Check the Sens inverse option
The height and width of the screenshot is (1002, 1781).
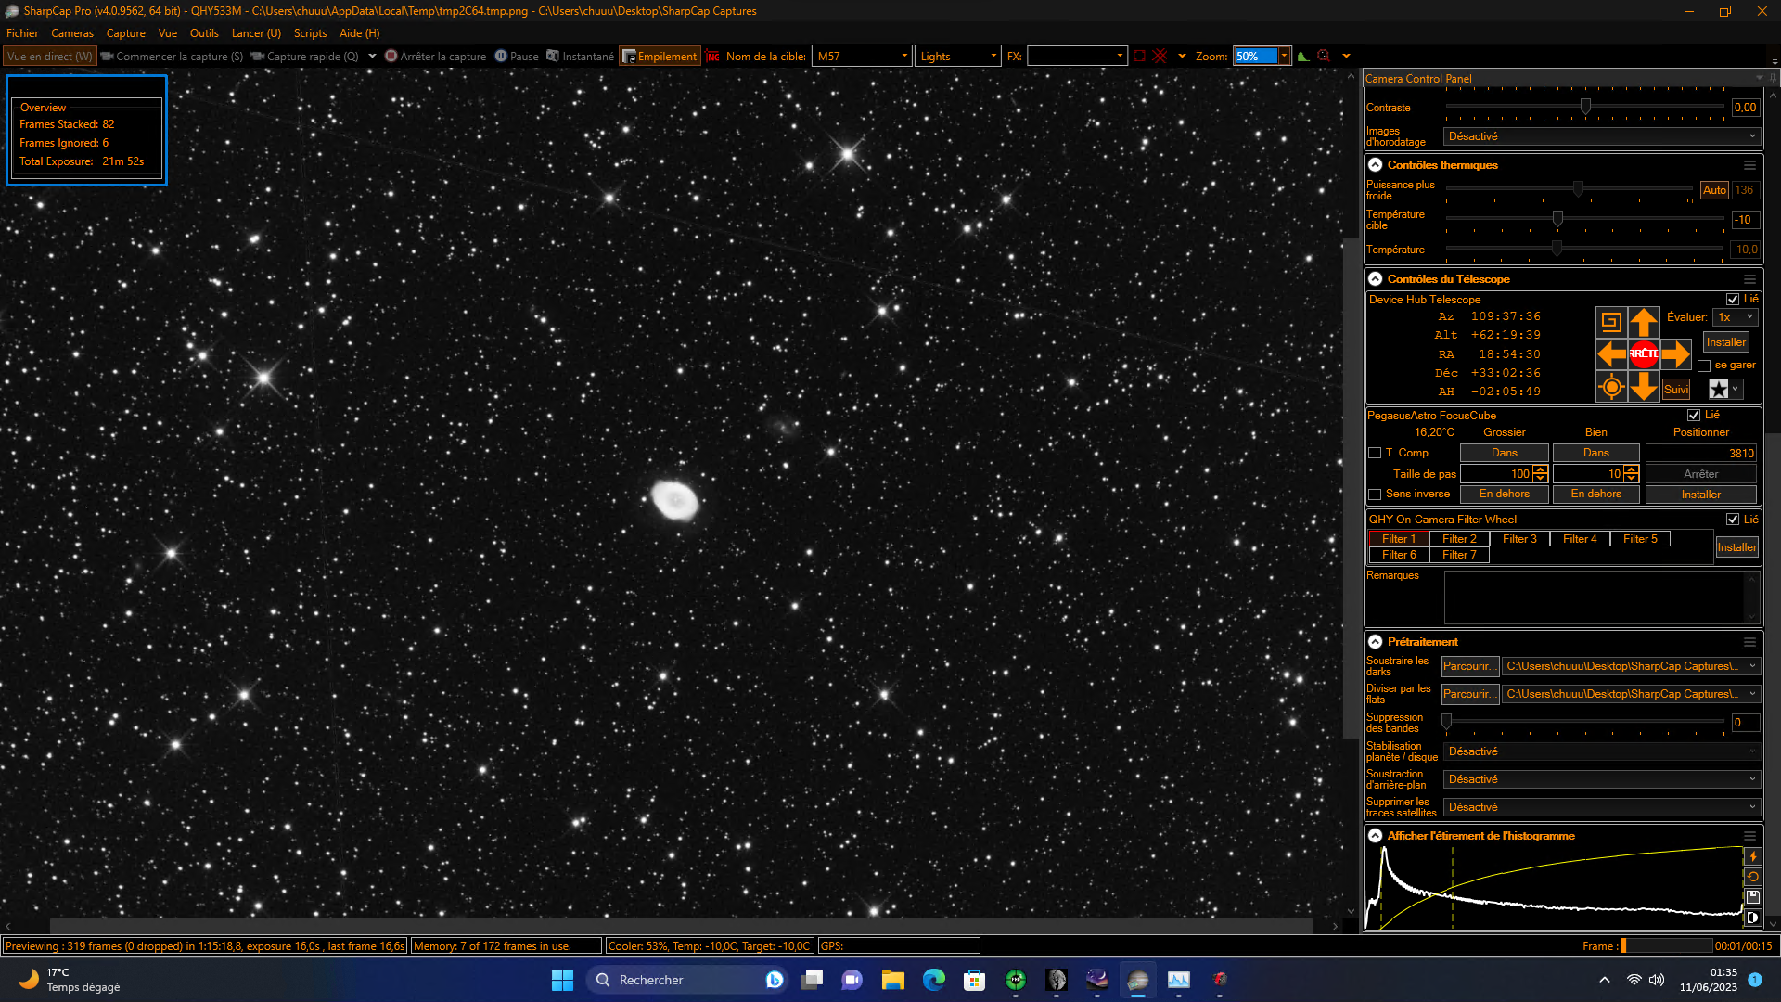pos(1375,495)
